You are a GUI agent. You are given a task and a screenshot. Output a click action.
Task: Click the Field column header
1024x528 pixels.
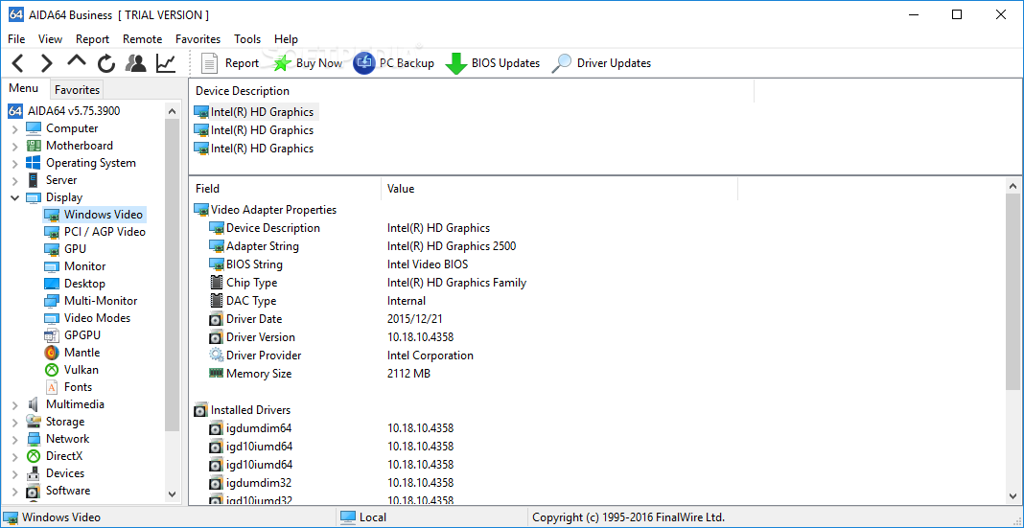point(285,189)
